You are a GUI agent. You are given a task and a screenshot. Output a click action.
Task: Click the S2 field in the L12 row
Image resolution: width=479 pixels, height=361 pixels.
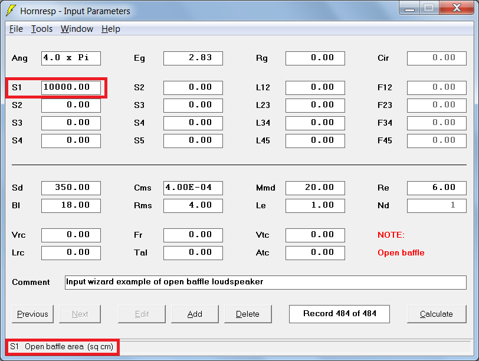tap(193, 87)
